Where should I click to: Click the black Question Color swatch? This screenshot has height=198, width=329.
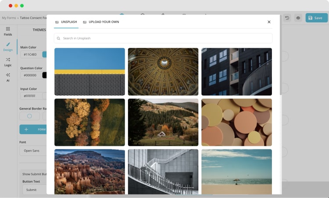pyautogui.click(x=44, y=75)
